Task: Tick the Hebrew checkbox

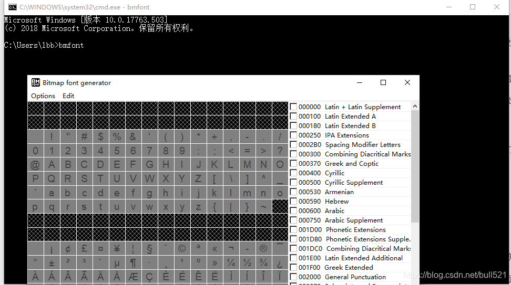Action: pos(293,201)
